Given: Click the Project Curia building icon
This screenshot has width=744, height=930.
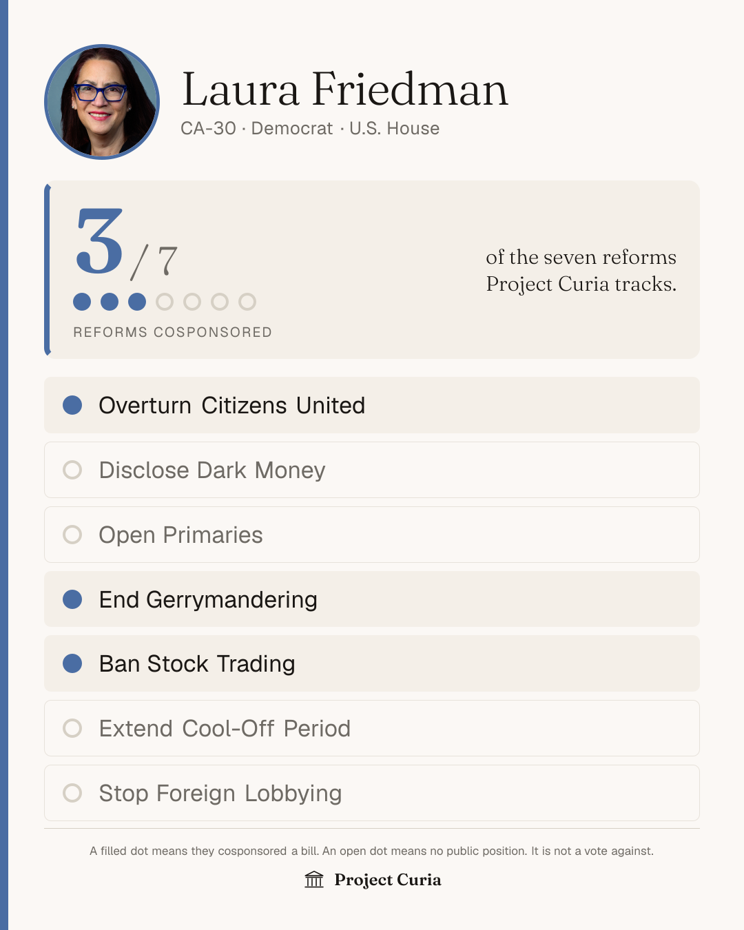Looking at the screenshot, I should (314, 880).
